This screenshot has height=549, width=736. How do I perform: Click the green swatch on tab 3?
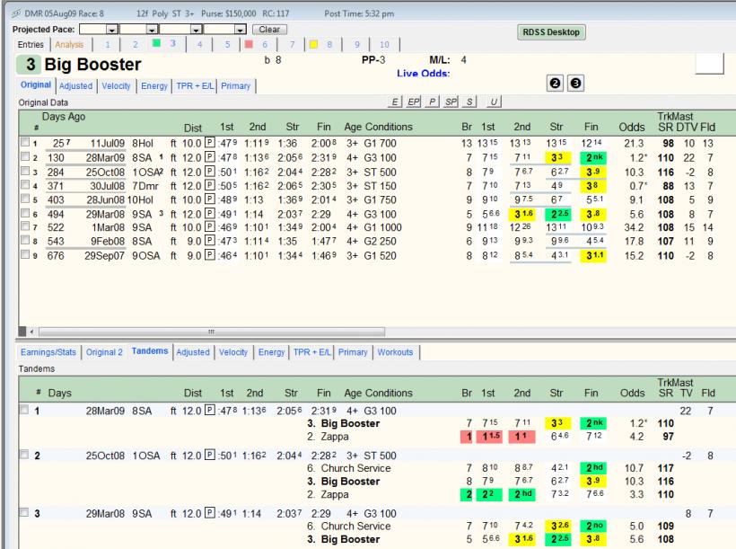pos(157,43)
